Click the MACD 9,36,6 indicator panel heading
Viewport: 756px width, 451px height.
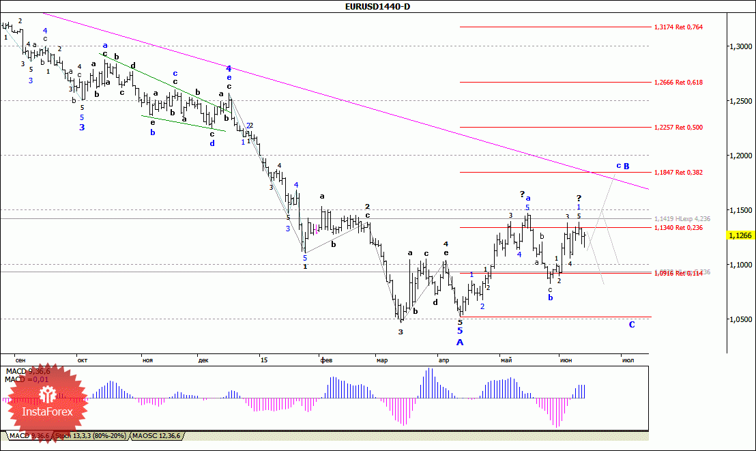pos(28,371)
